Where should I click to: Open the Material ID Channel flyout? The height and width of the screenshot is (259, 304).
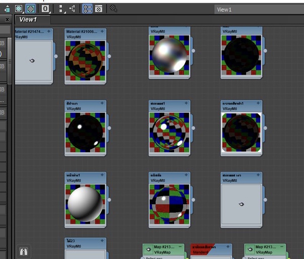46,9
